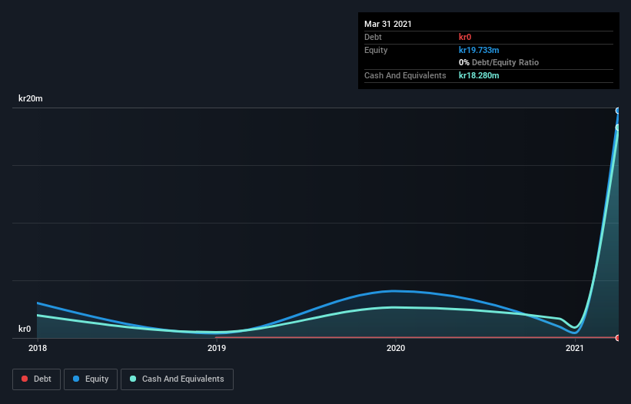Toggle the Equity legend button
Viewport: 631px width, 404px height.
91,379
